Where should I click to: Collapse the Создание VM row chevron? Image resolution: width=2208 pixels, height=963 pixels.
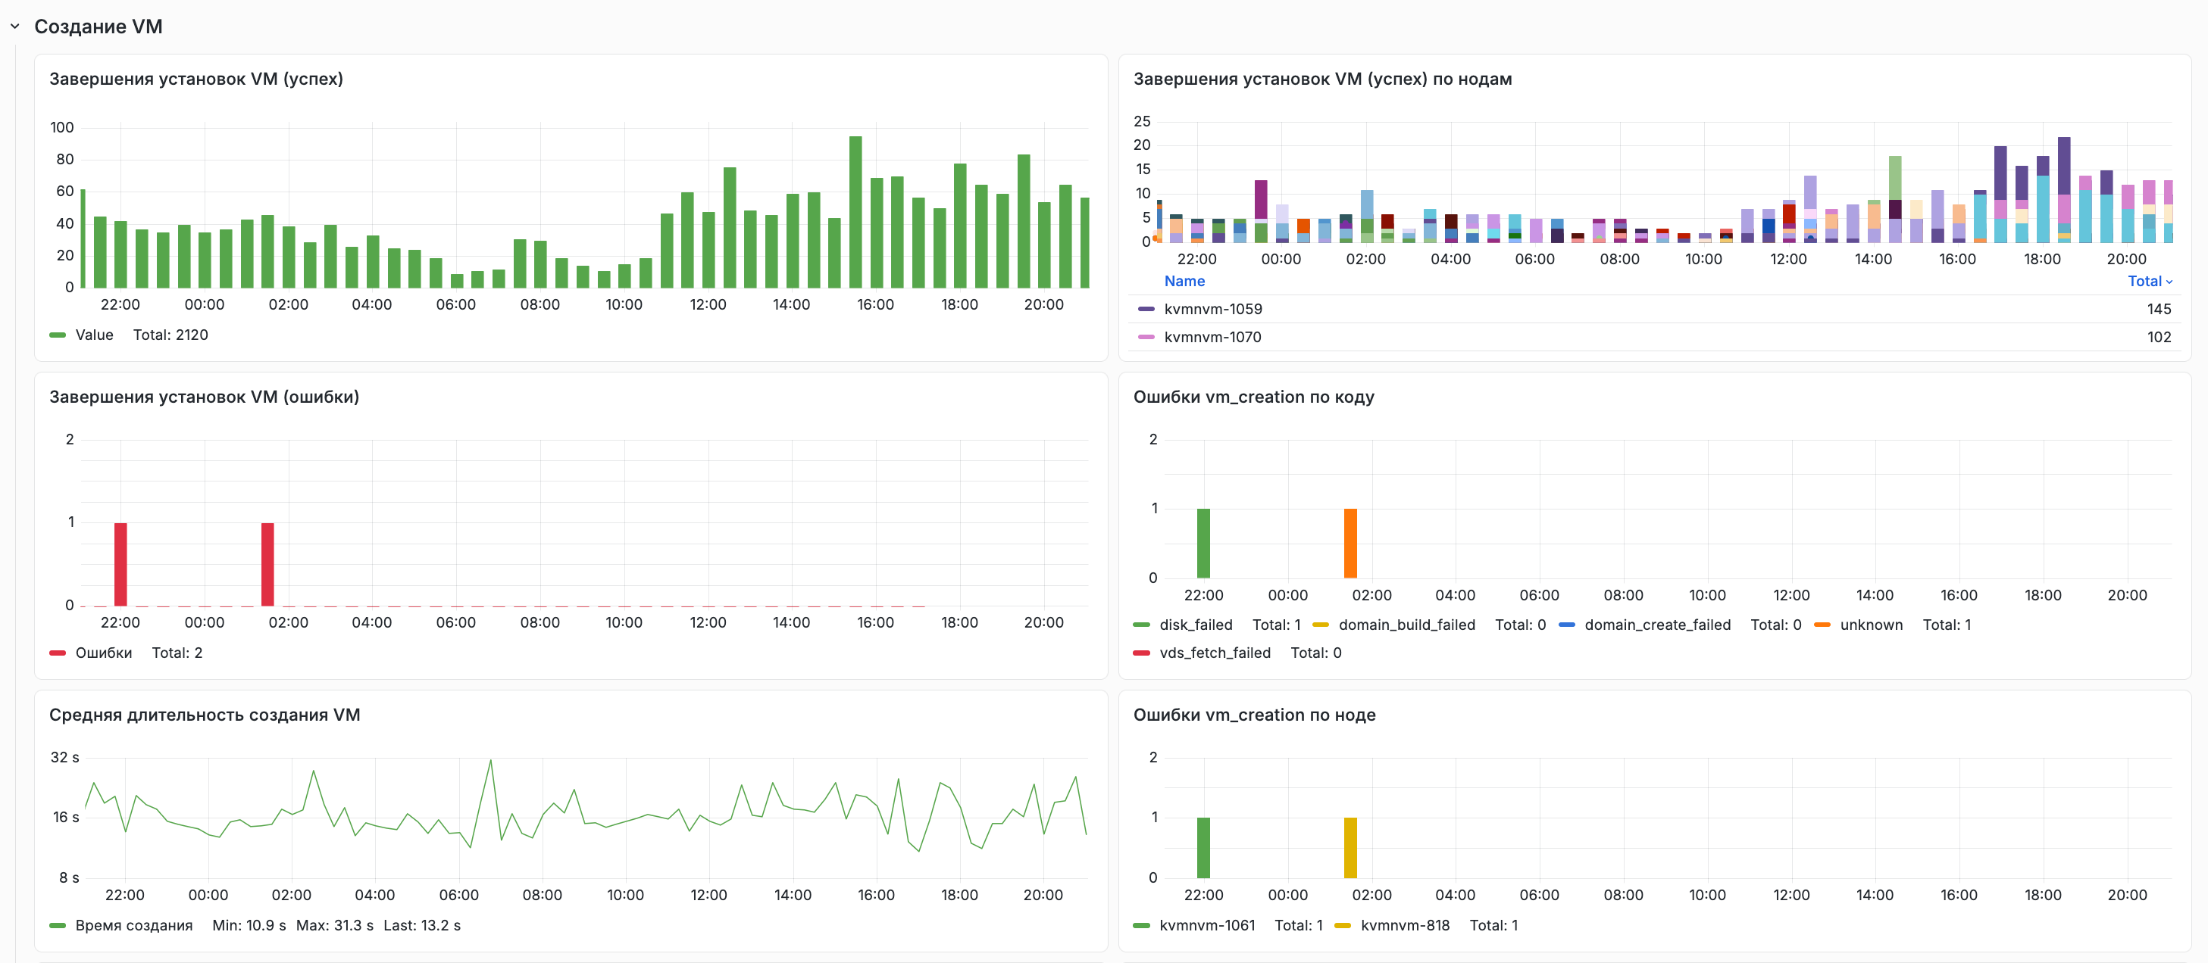[x=14, y=26]
